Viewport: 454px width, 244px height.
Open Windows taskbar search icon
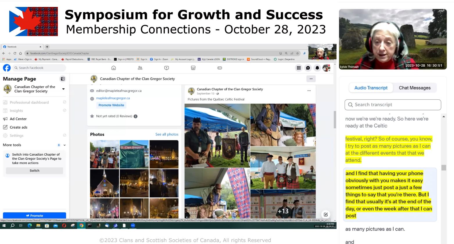point(12,225)
